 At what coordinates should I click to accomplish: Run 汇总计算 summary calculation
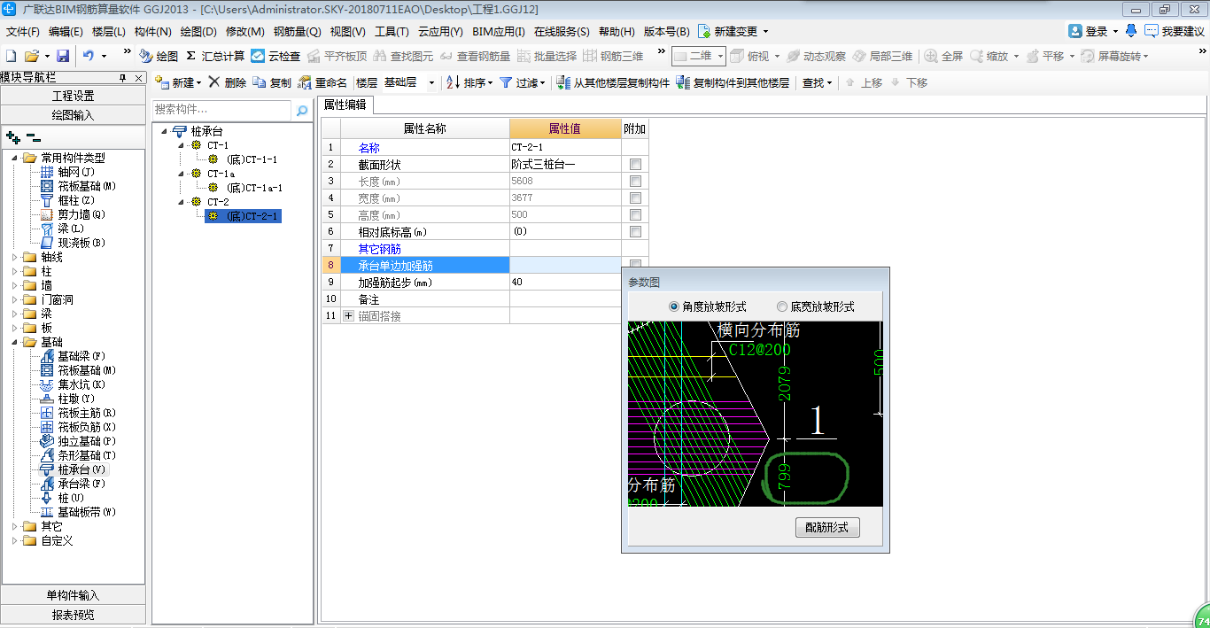pyautogui.click(x=215, y=56)
